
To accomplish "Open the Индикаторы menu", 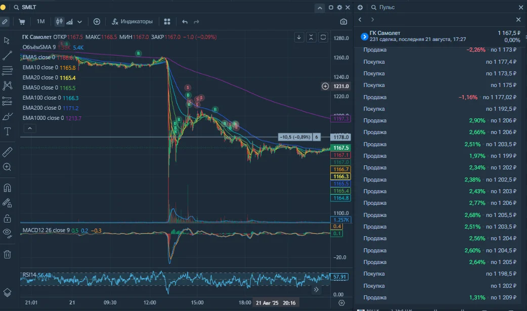I will coord(132,22).
